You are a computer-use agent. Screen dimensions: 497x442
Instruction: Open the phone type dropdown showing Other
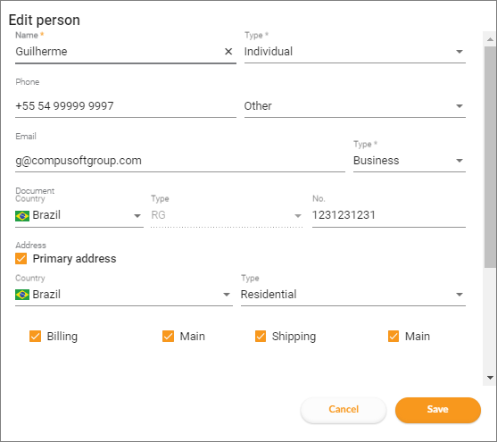pyautogui.click(x=355, y=106)
